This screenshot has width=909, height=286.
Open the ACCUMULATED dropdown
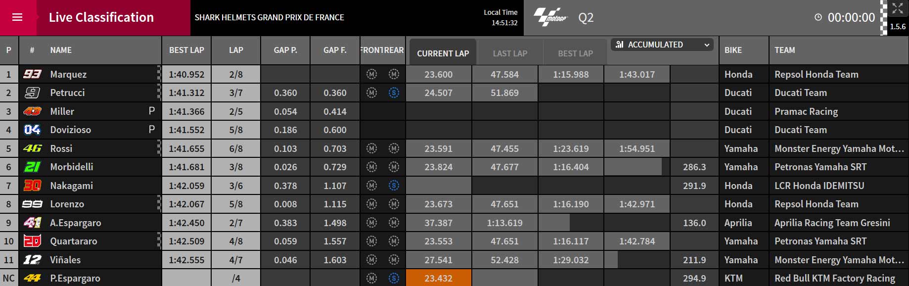[662, 45]
